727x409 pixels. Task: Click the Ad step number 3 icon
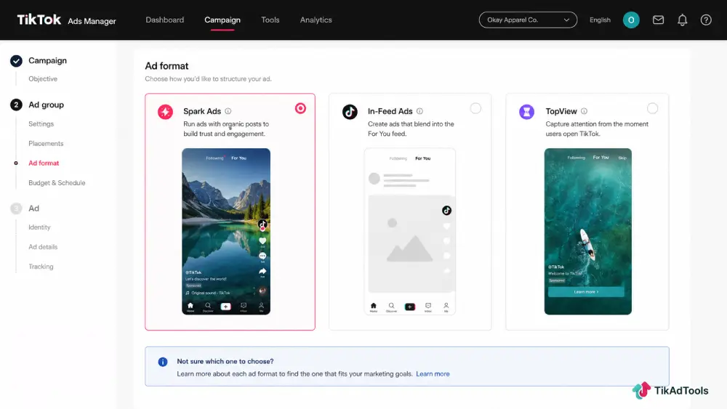tap(16, 208)
